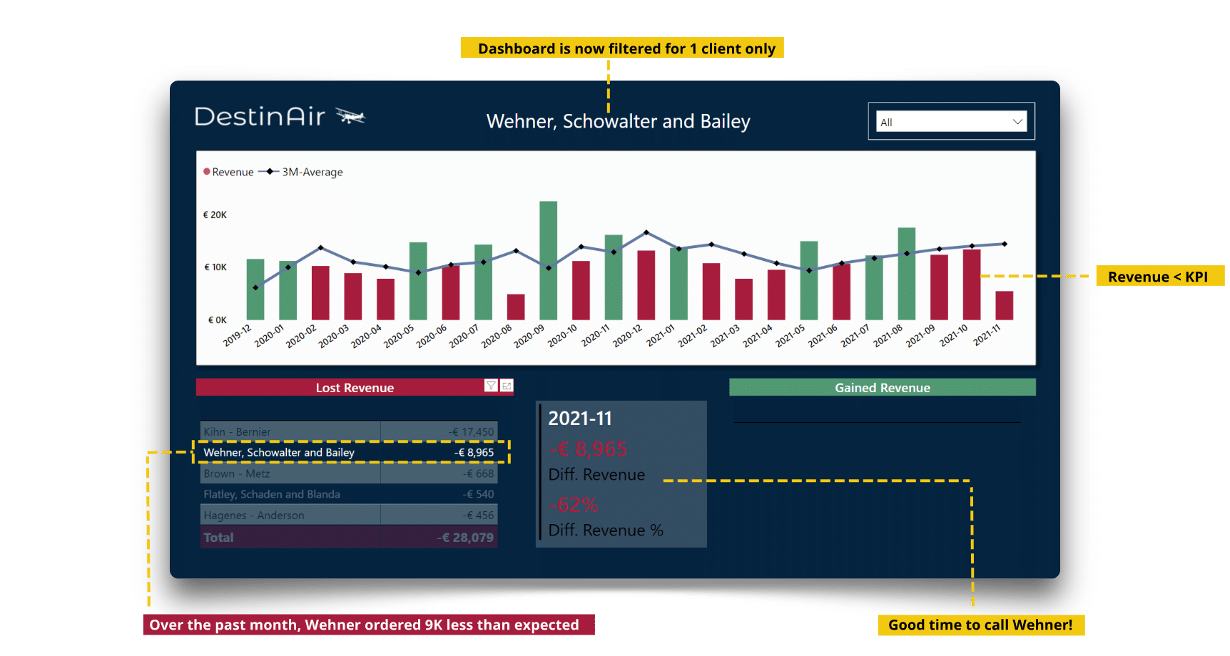Open the filter icon on Lost Revenue header

coord(491,386)
